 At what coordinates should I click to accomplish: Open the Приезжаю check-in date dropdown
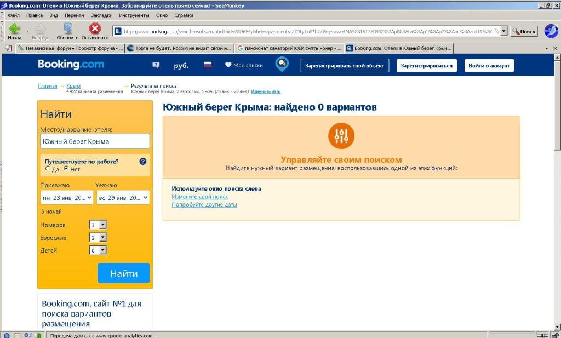pos(67,197)
